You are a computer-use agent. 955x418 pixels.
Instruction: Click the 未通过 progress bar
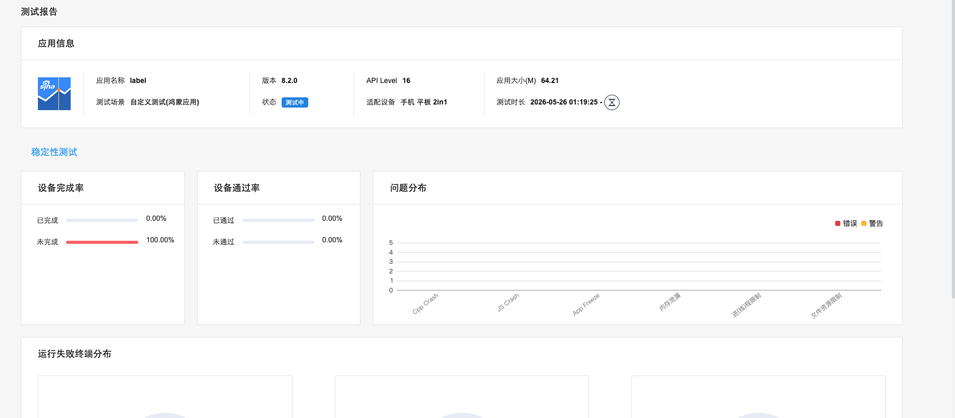click(x=278, y=242)
